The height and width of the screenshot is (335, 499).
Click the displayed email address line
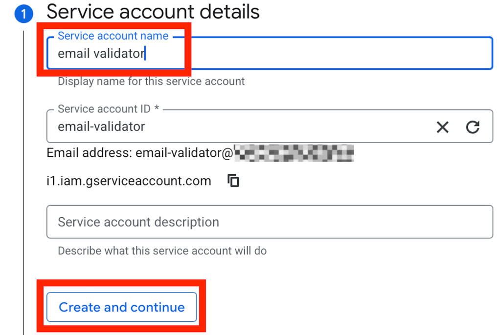point(147,152)
